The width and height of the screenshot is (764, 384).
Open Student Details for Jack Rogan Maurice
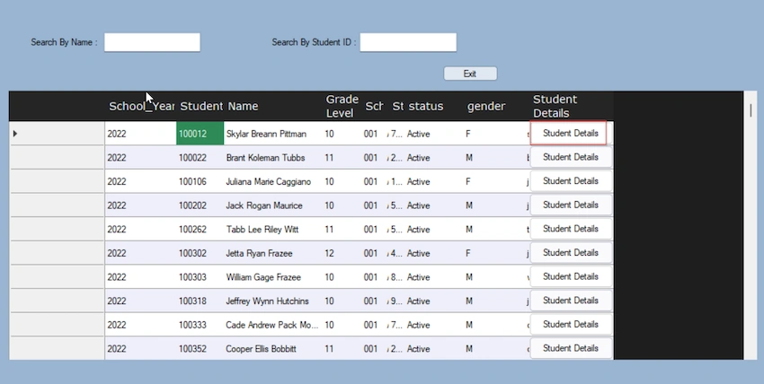point(571,205)
